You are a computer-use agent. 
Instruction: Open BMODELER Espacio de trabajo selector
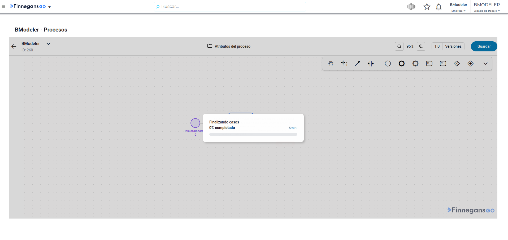pos(487,7)
